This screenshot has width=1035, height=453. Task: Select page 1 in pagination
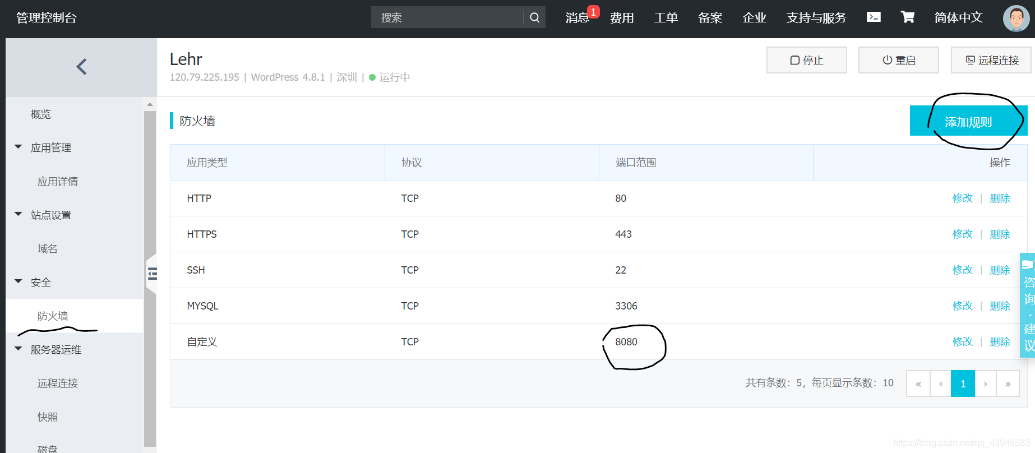[x=963, y=384]
